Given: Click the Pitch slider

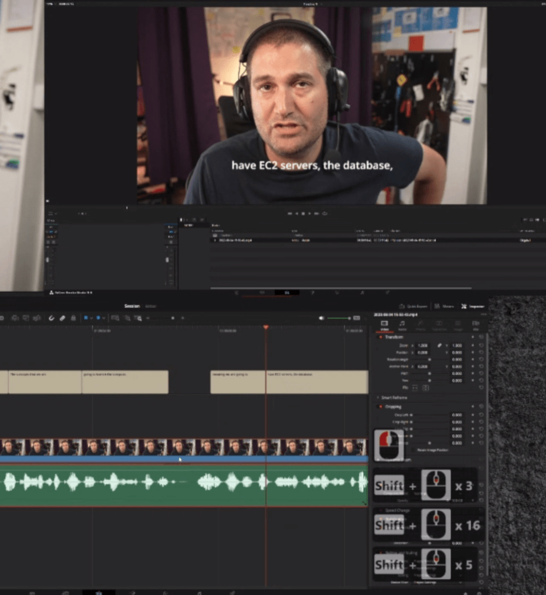Looking at the screenshot, I should [430, 373].
